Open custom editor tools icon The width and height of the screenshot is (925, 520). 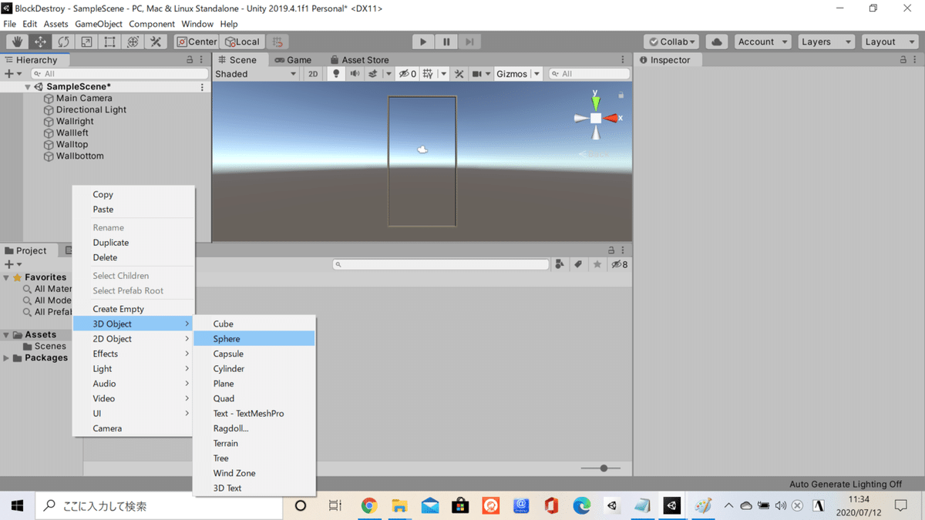tap(156, 42)
